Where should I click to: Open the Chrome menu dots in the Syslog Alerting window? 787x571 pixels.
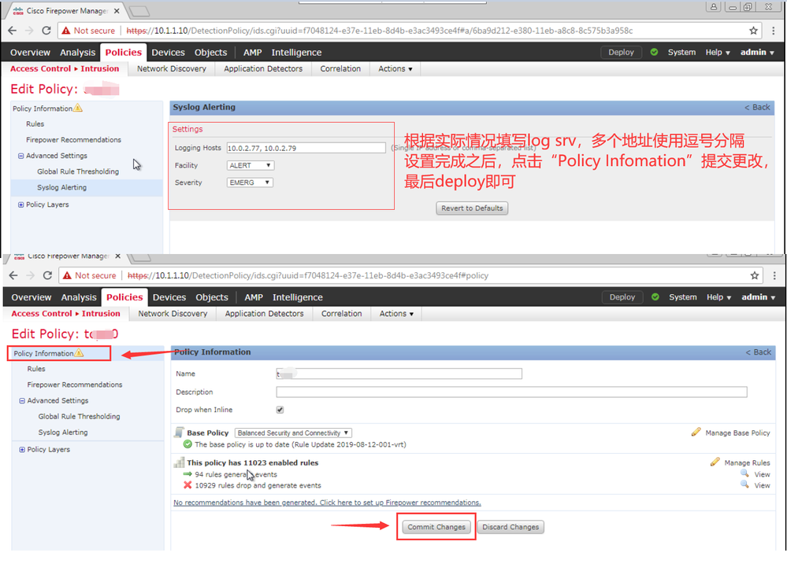click(774, 31)
